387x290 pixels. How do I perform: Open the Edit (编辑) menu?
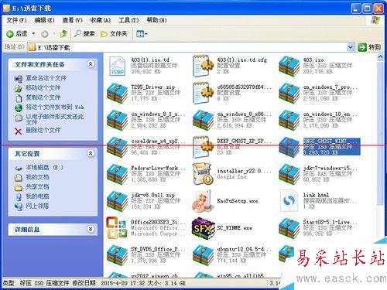pos(44,20)
